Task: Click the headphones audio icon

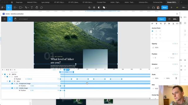Action: 153,8
